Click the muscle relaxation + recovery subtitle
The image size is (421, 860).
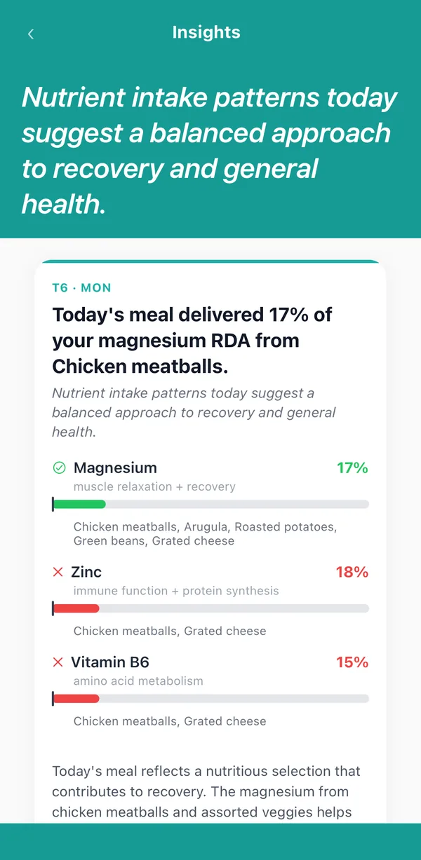(x=154, y=486)
